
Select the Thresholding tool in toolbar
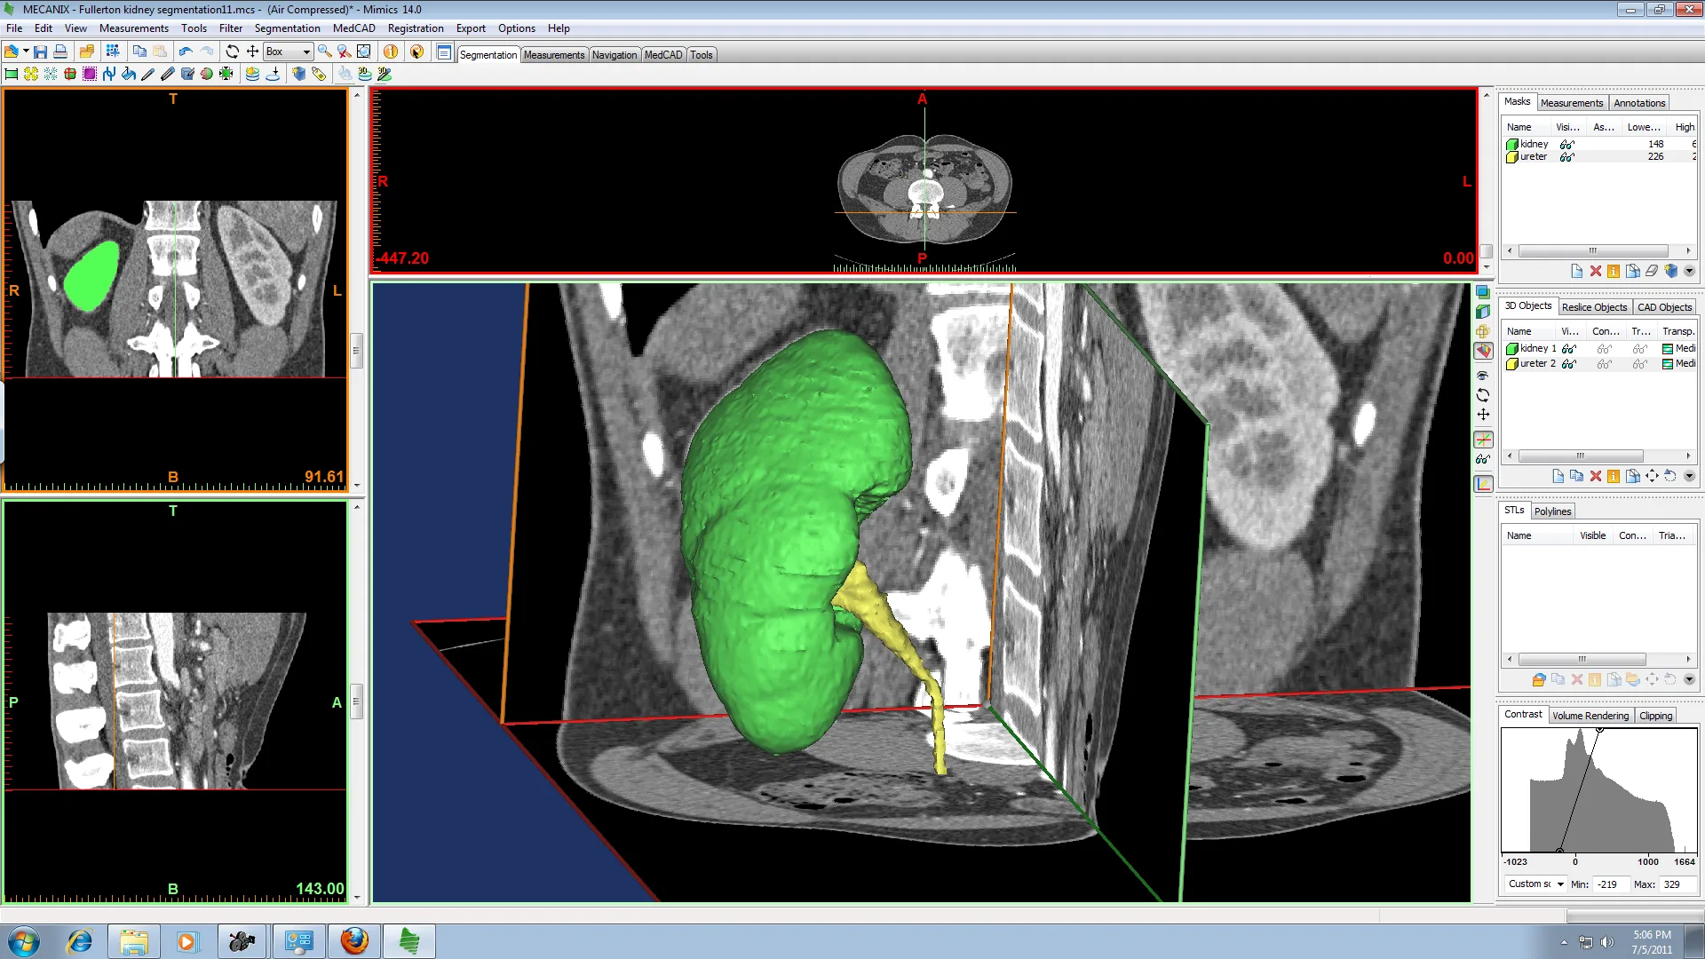tap(12, 74)
